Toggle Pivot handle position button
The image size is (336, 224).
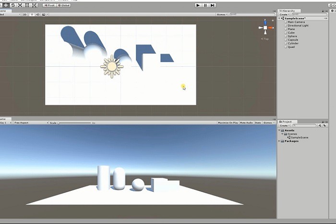50,5
